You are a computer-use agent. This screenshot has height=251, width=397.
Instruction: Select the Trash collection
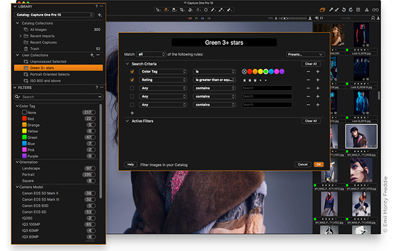[34, 49]
